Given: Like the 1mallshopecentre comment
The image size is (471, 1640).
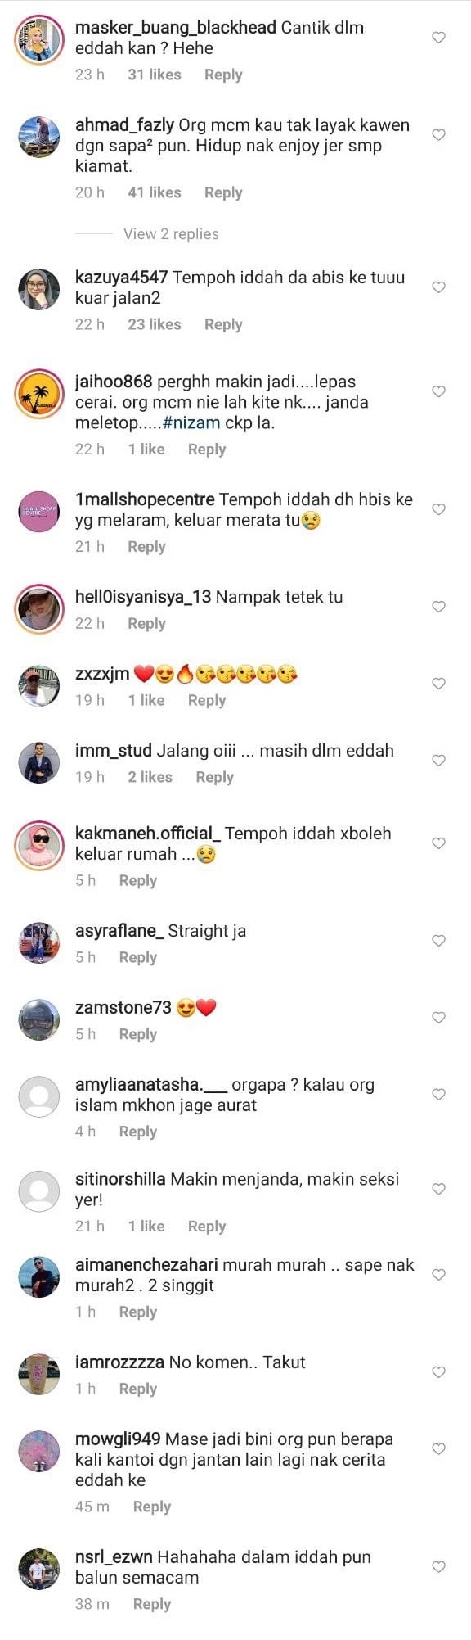Looking at the screenshot, I should [438, 509].
